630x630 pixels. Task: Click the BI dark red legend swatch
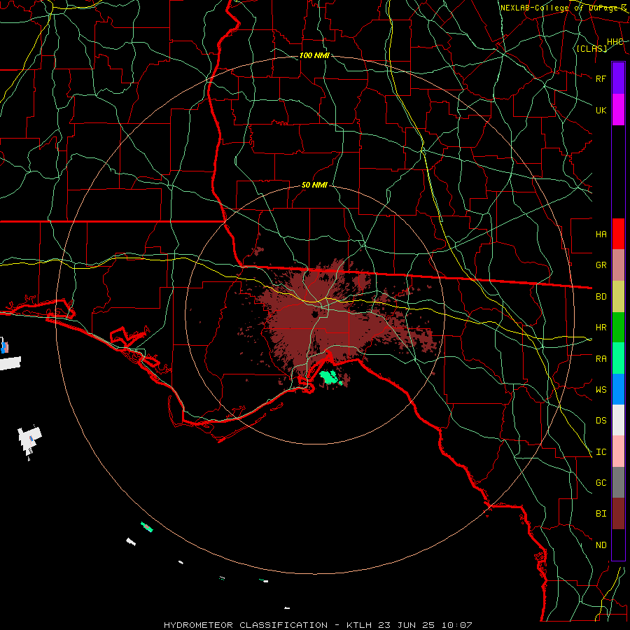618,514
